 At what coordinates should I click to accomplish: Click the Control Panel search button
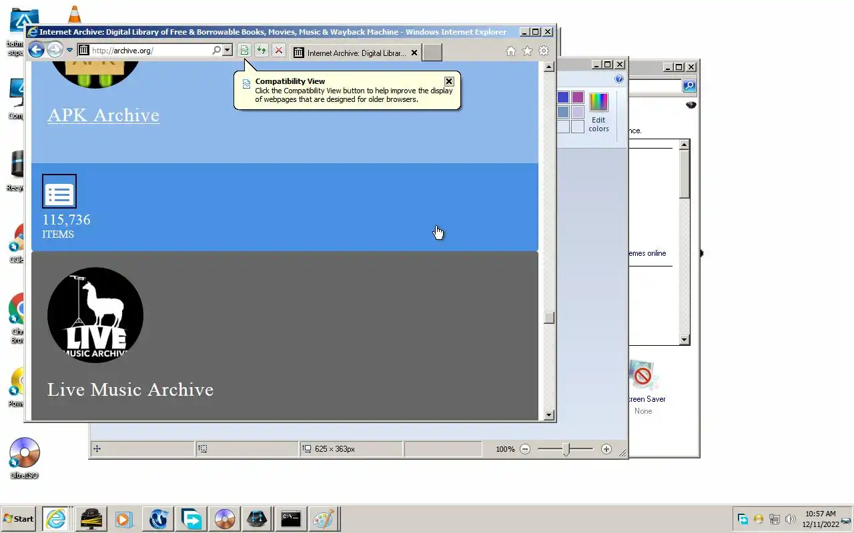coord(689,86)
